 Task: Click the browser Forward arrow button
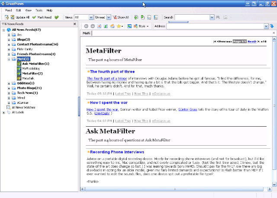[x=93, y=26]
